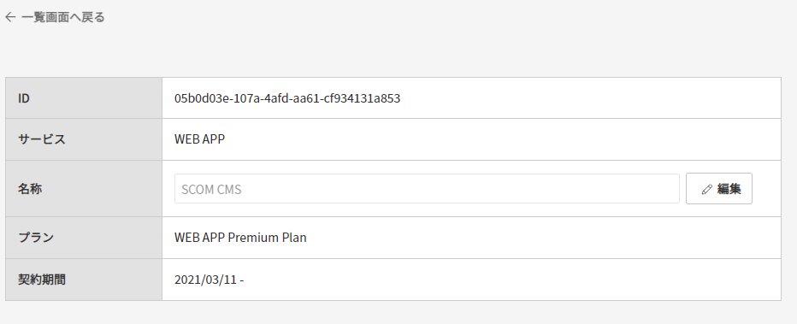The image size is (797, 324).
Task: Click the ID header cell label
Action: pos(24,98)
